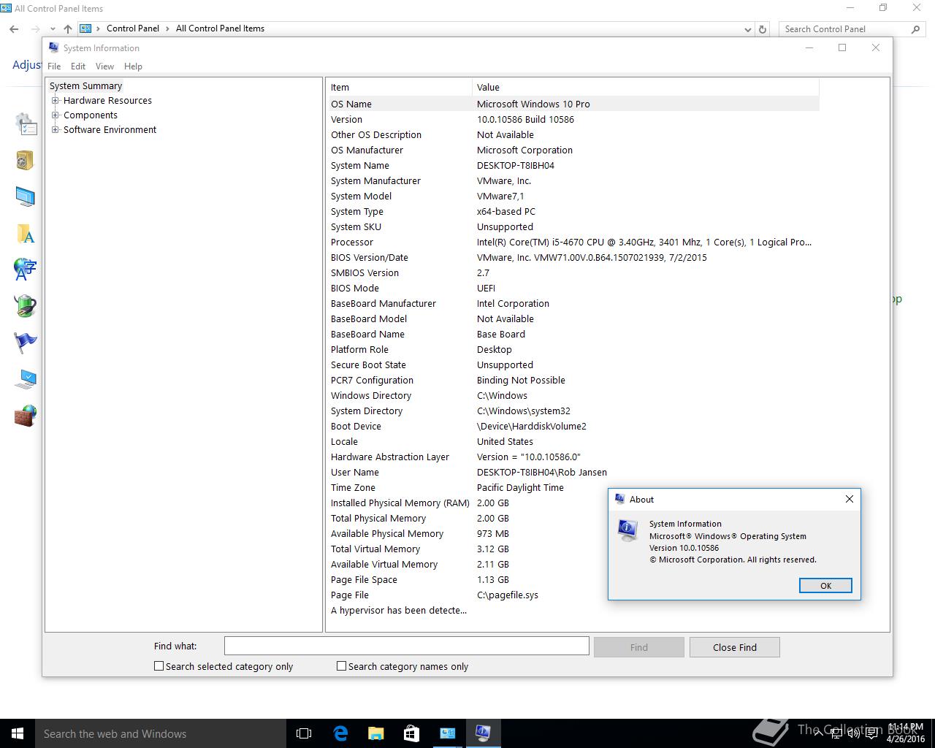This screenshot has width=935, height=748.
Task: Expand the Software Environment node
Action: [x=55, y=130]
